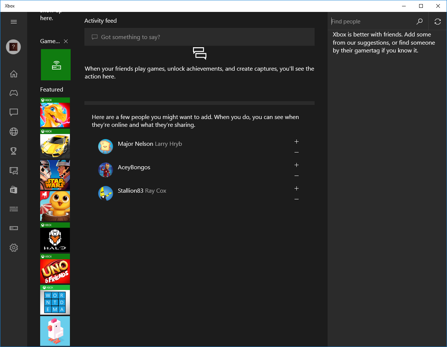Open the Star Wars featured game
447x347 pixels.
click(x=55, y=175)
